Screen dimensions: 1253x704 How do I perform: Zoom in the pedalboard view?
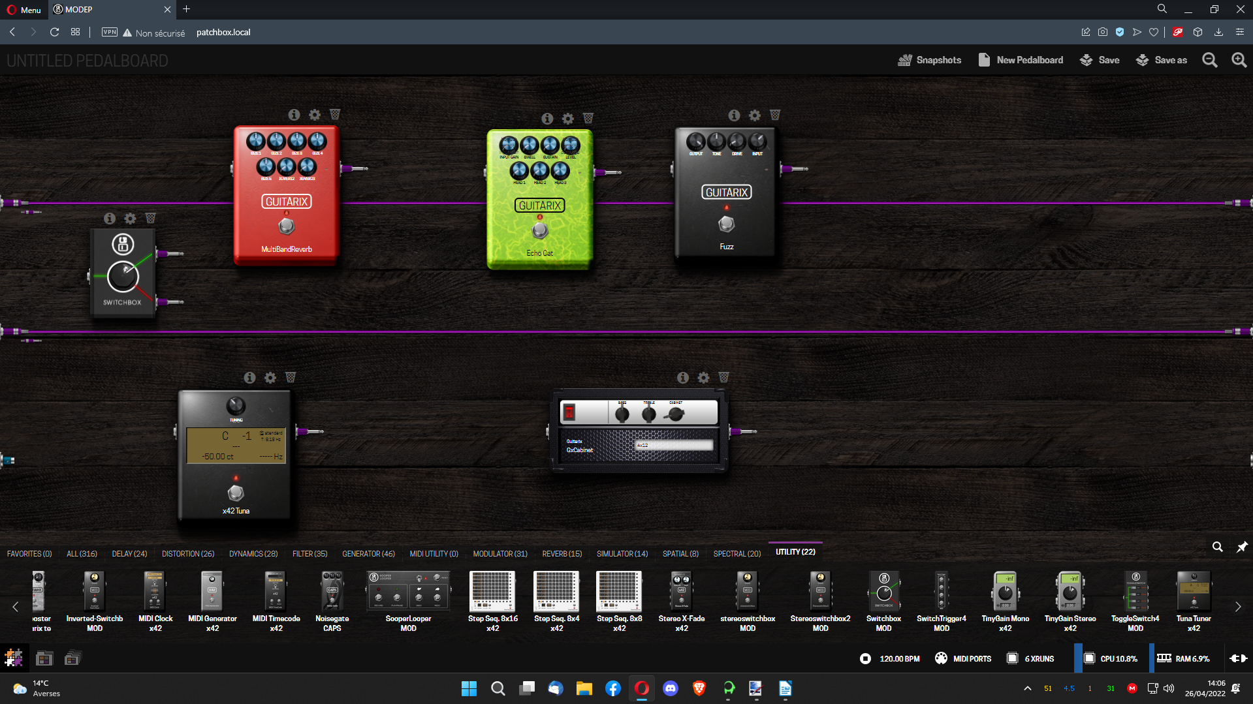click(1239, 60)
